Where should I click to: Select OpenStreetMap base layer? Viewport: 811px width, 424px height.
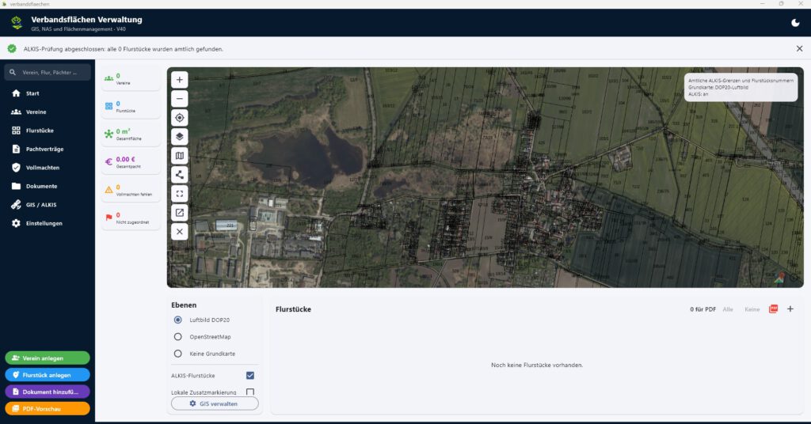(x=178, y=337)
